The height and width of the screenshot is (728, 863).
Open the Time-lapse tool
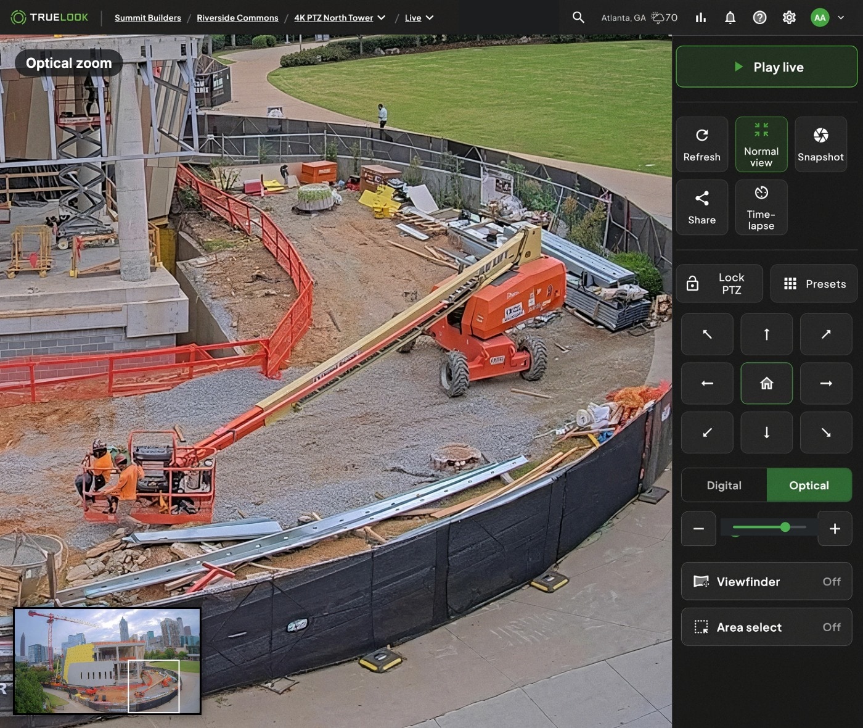tap(761, 207)
